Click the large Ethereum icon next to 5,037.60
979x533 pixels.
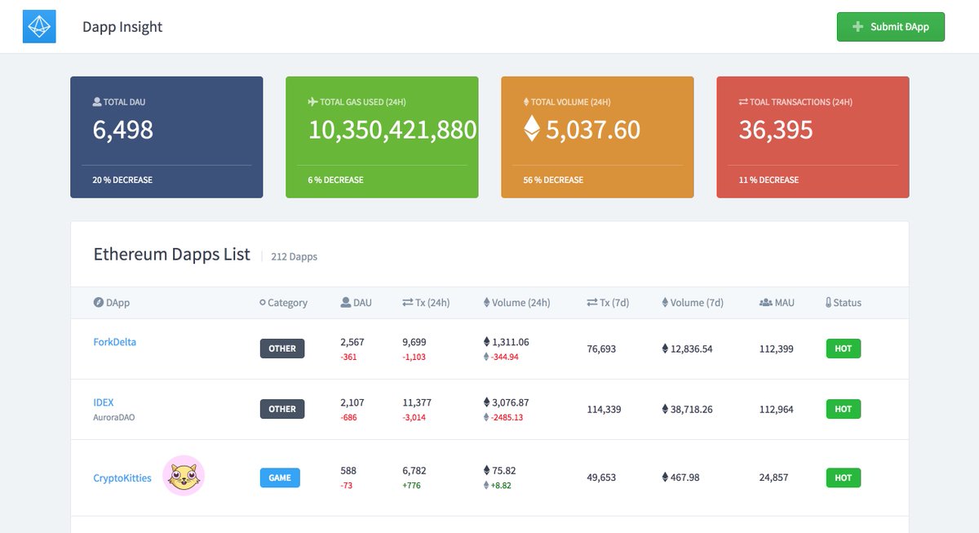[x=531, y=129]
